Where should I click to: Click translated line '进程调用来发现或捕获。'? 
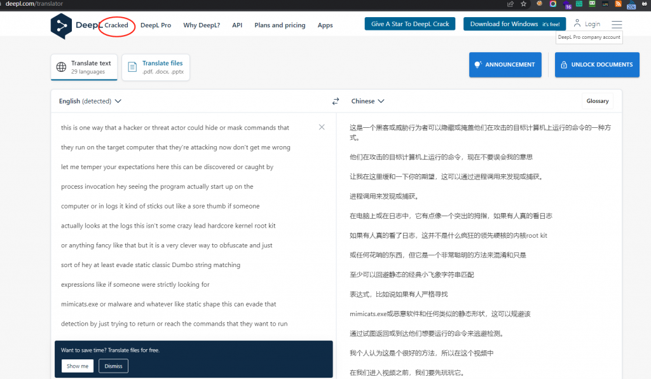coord(384,196)
